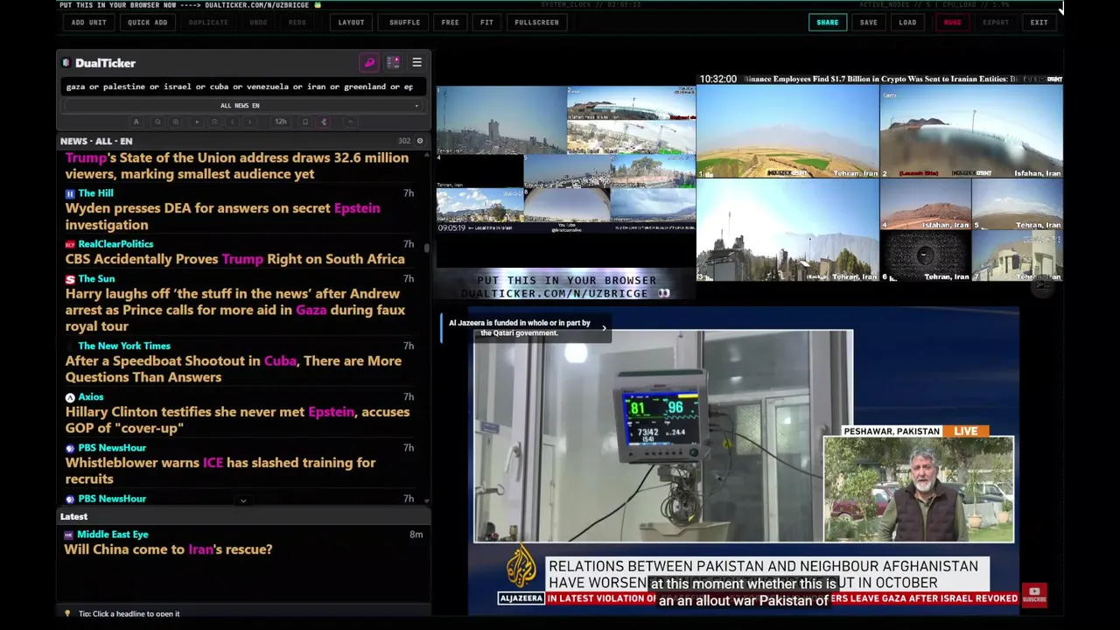Click the double up-chevron icon

pyautogui.click(x=214, y=122)
